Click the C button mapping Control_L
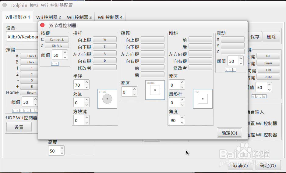 point(57,39)
